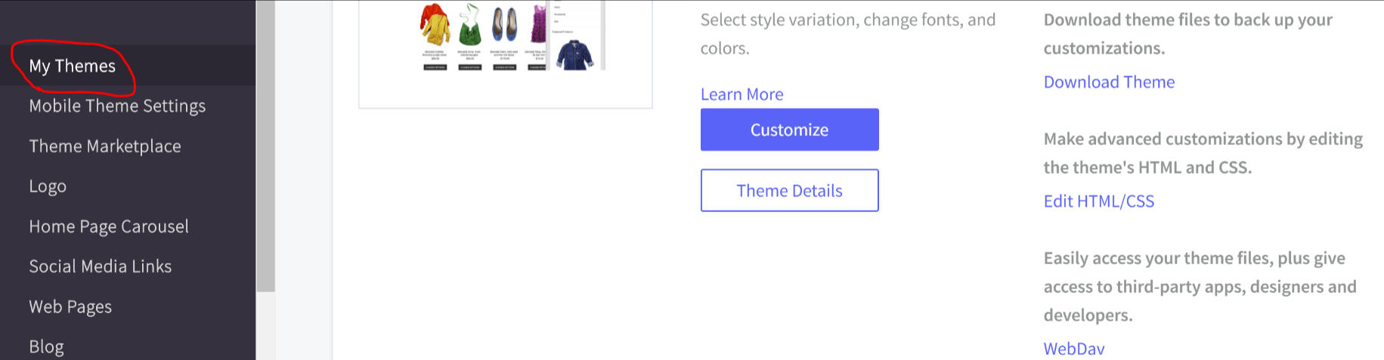
Task: Open Home Page Carousel settings
Action: (x=109, y=226)
